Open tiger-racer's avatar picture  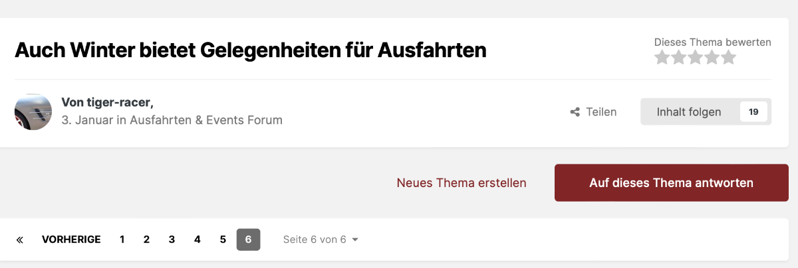point(33,111)
